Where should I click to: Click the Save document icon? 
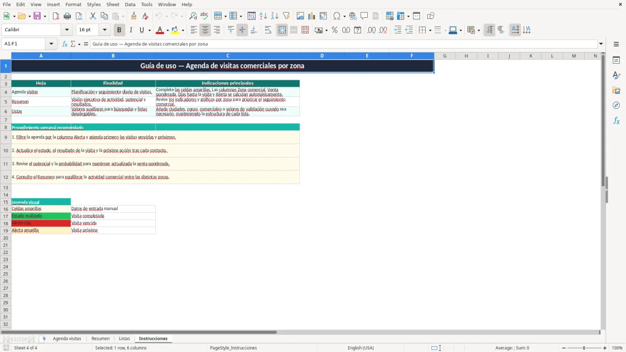37,16
